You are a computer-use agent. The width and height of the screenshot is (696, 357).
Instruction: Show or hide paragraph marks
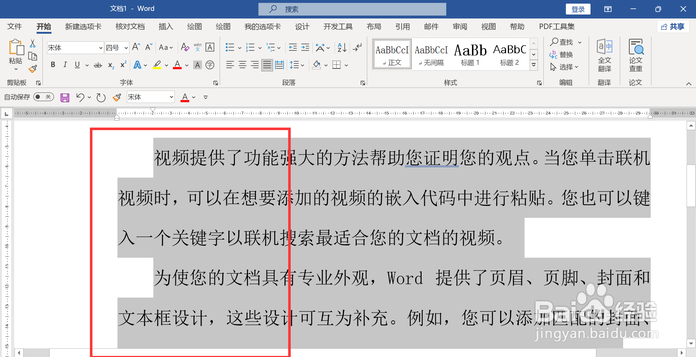coord(357,47)
